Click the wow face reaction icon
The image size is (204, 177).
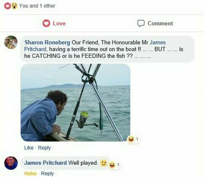[14, 6]
